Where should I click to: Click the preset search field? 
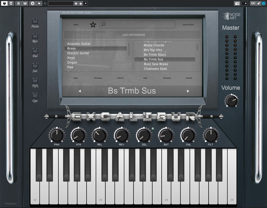point(137,24)
